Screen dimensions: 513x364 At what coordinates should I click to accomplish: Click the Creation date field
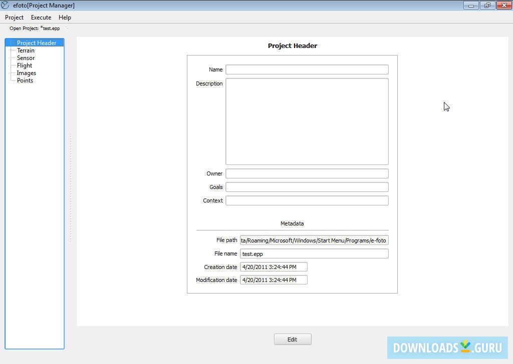point(274,266)
